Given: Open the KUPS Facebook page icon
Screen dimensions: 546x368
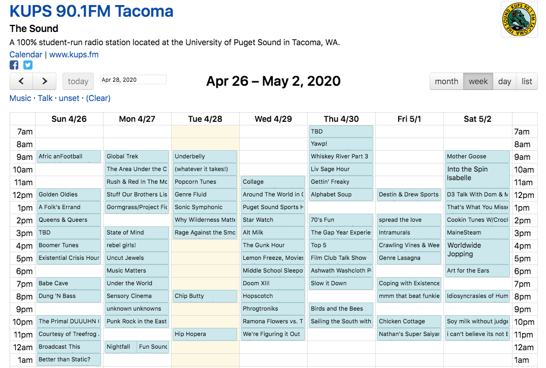Looking at the screenshot, I should [x=14, y=65].
